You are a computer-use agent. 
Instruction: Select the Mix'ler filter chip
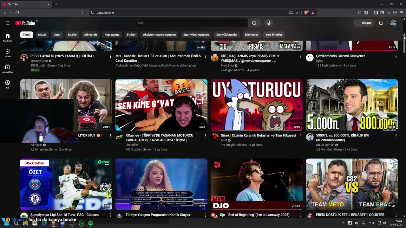click(x=72, y=35)
